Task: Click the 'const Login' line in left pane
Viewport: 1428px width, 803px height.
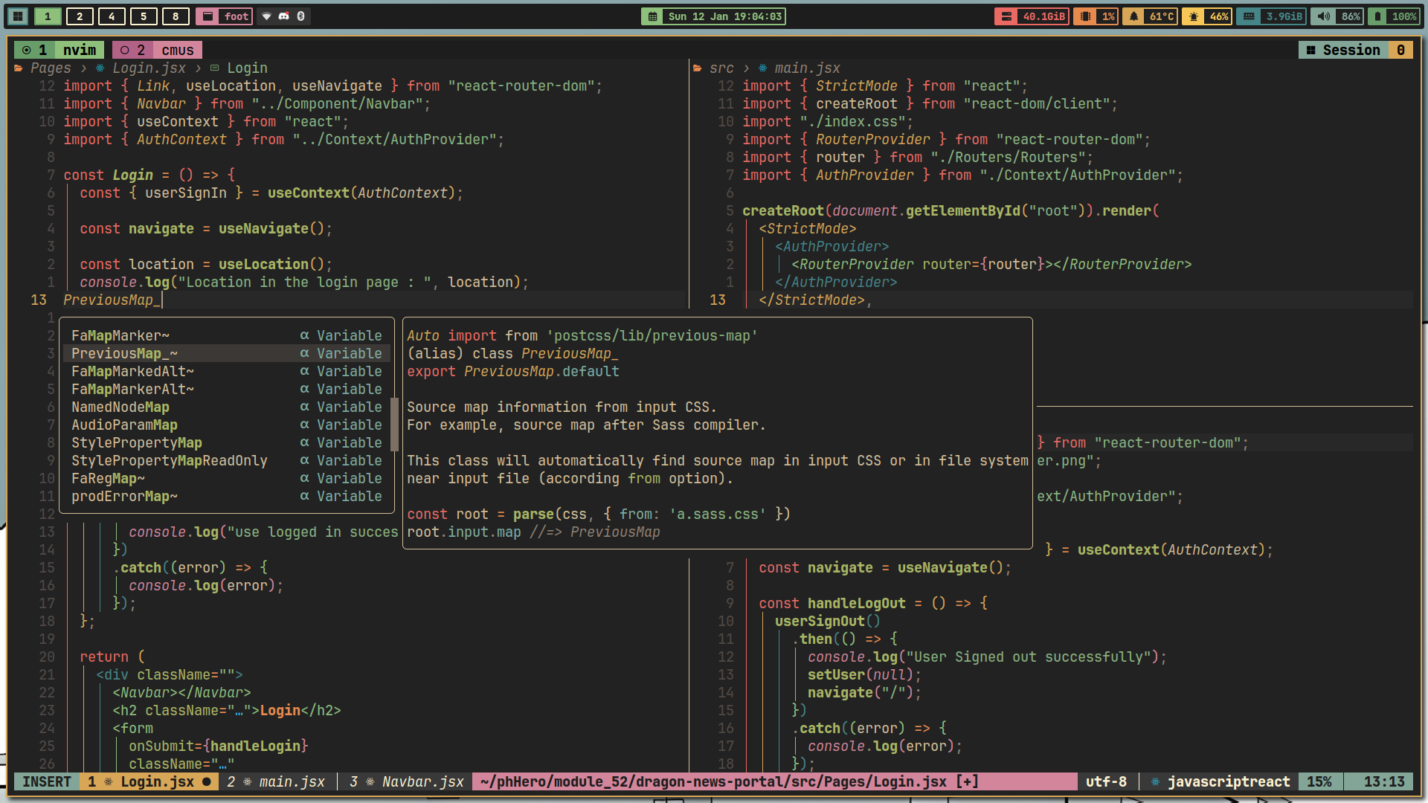Action: tap(149, 175)
